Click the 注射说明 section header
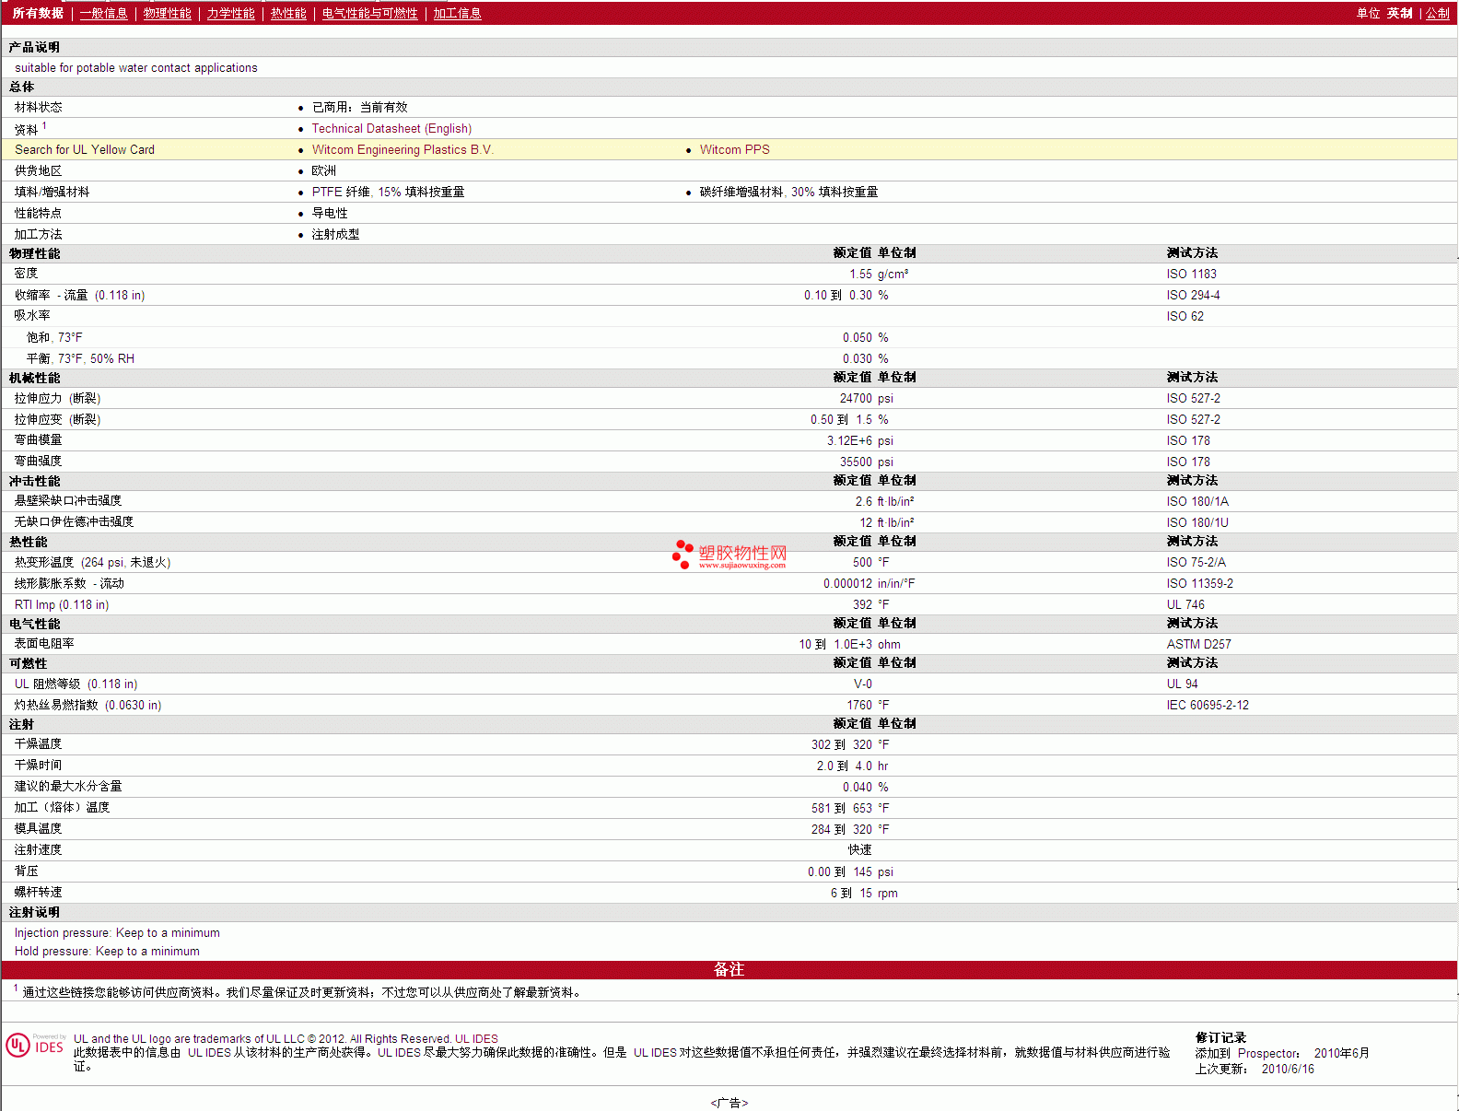 (x=34, y=912)
